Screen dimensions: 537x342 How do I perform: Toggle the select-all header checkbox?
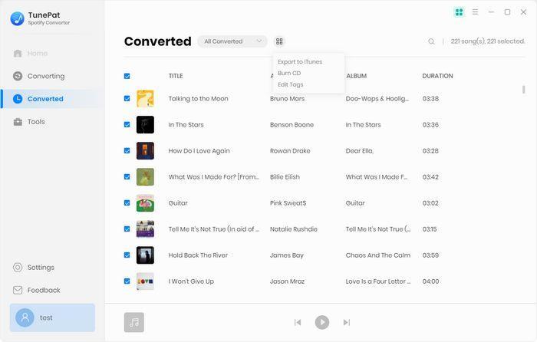pyautogui.click(x=127, y=76)
